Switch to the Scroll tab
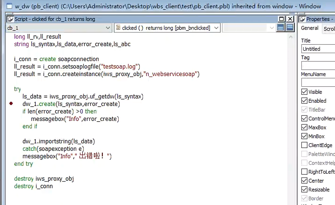The image size is (335, 205). [329, 29]
